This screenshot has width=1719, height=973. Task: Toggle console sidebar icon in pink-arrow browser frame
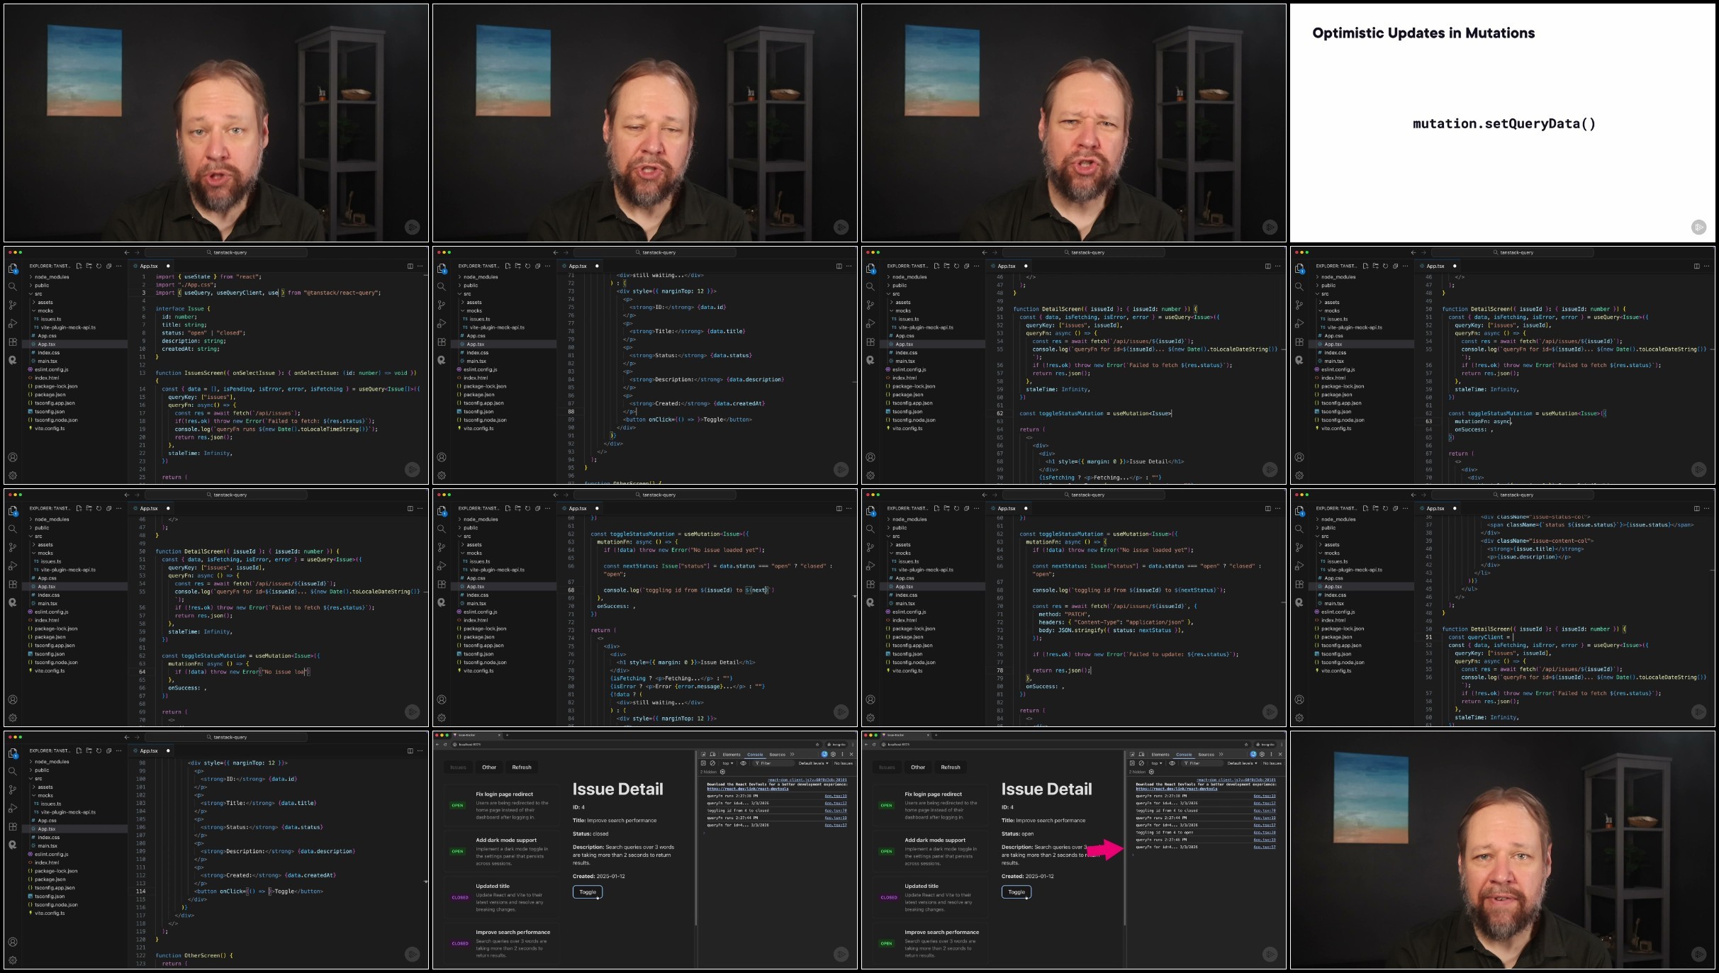coord(1132,763)
